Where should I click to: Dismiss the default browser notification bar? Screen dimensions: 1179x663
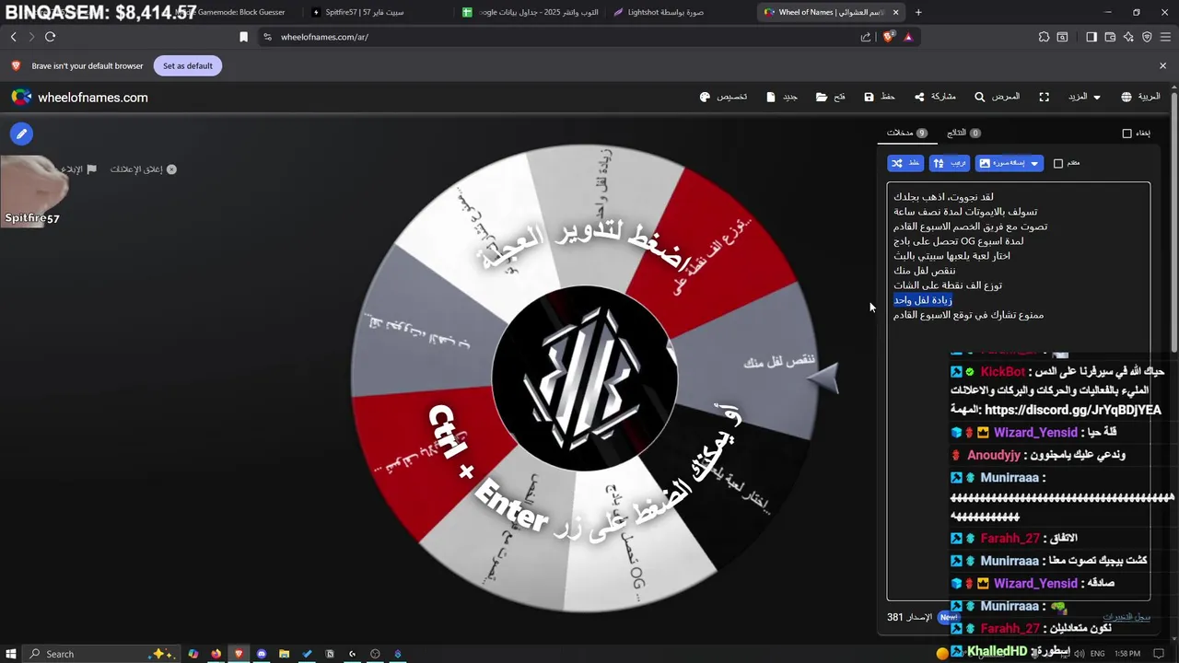1162,66
